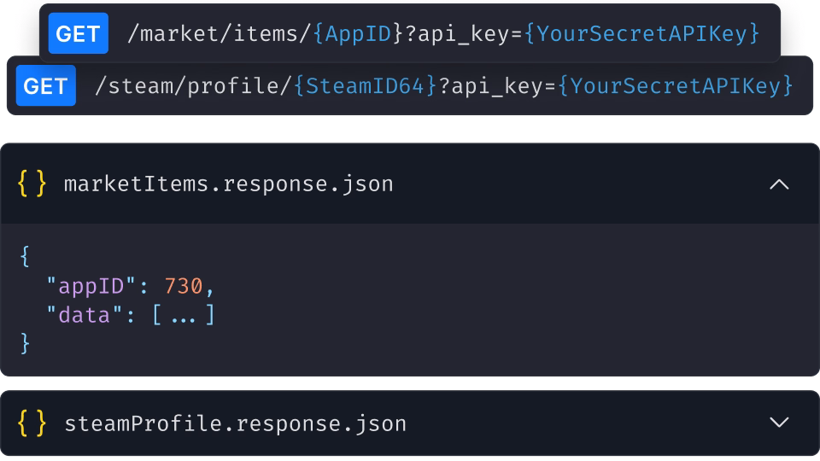Click the opening brace of the JSON body
The width and height of the screenshot is (820, 461).
click(25, 255)
